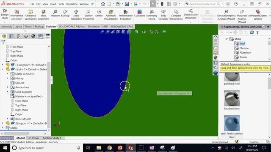This screenshot has width=271, height=152.
Task: Open the FeatureManager Design Tree tab
Action: (4, 36)
